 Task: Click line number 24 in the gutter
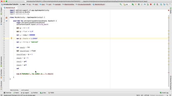(x=4, y=47)
